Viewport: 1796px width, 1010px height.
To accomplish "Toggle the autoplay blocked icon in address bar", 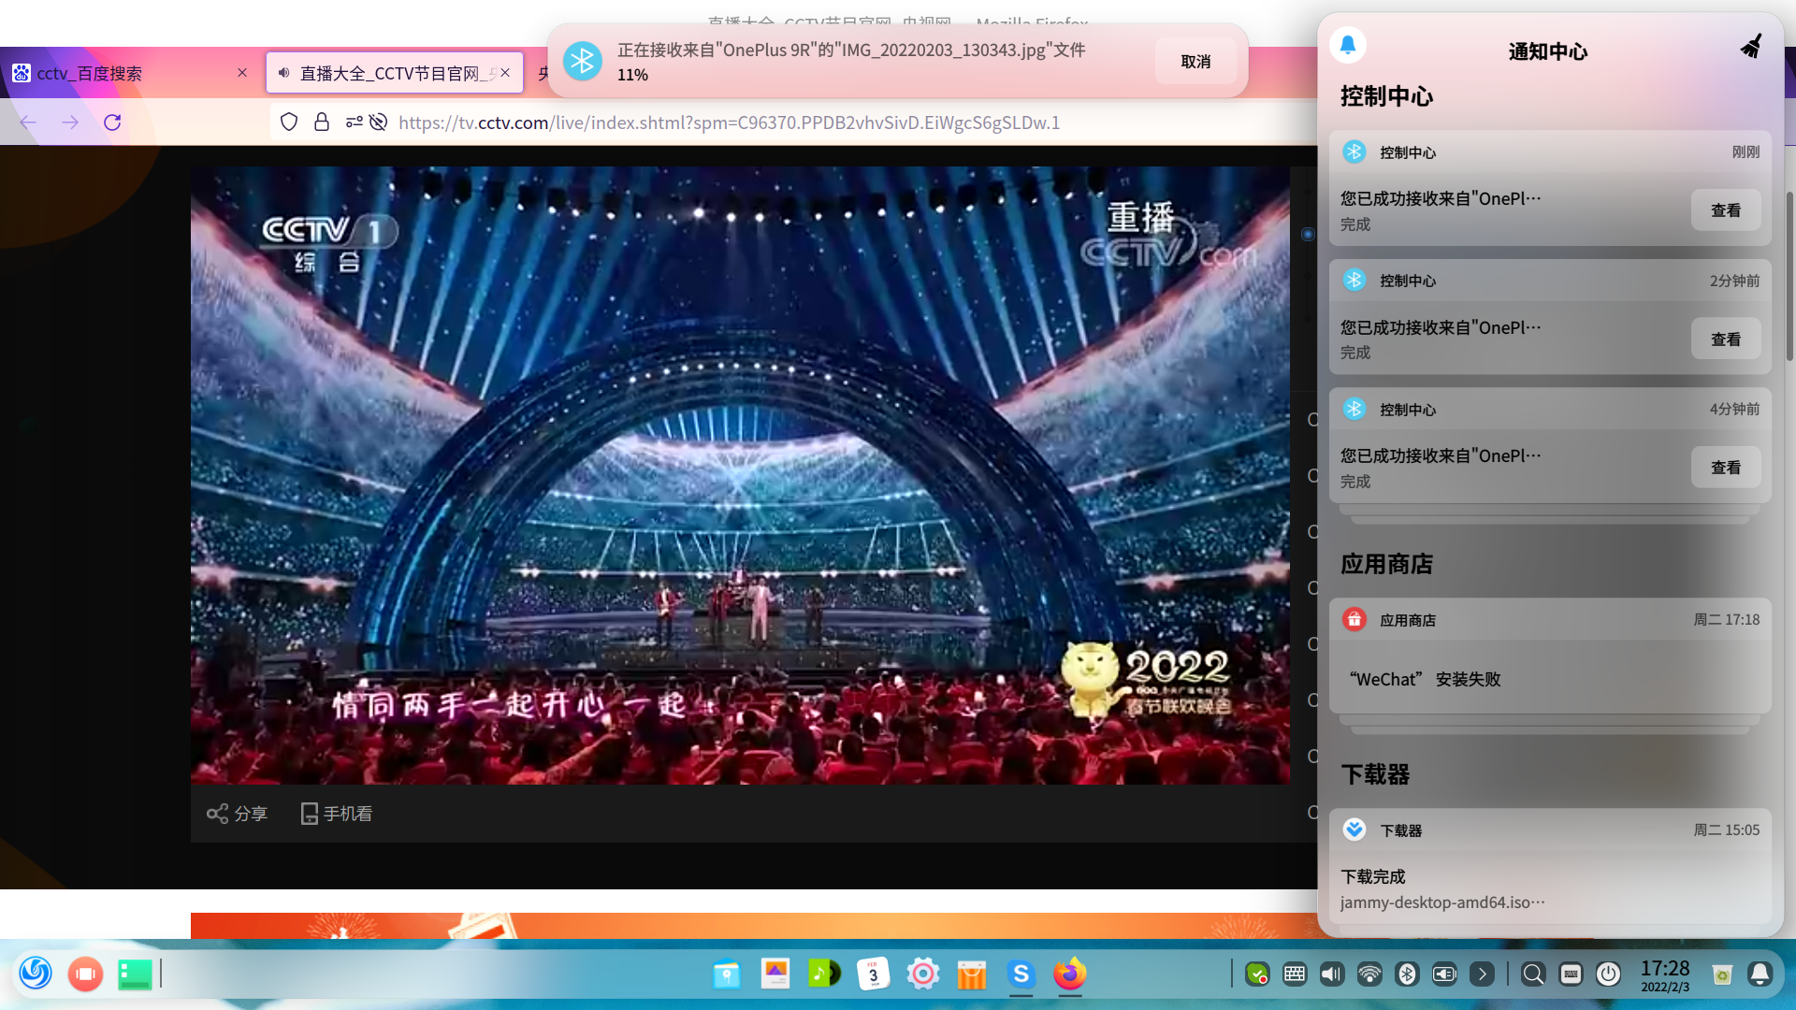I will click(x=378, y=123).
